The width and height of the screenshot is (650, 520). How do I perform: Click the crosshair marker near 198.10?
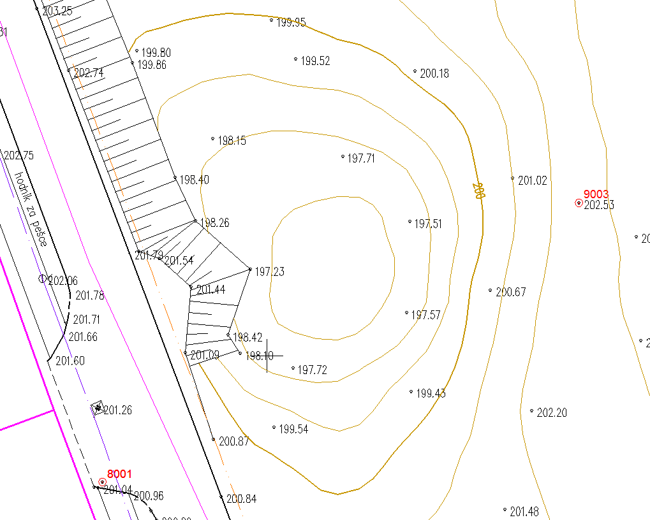267,356
